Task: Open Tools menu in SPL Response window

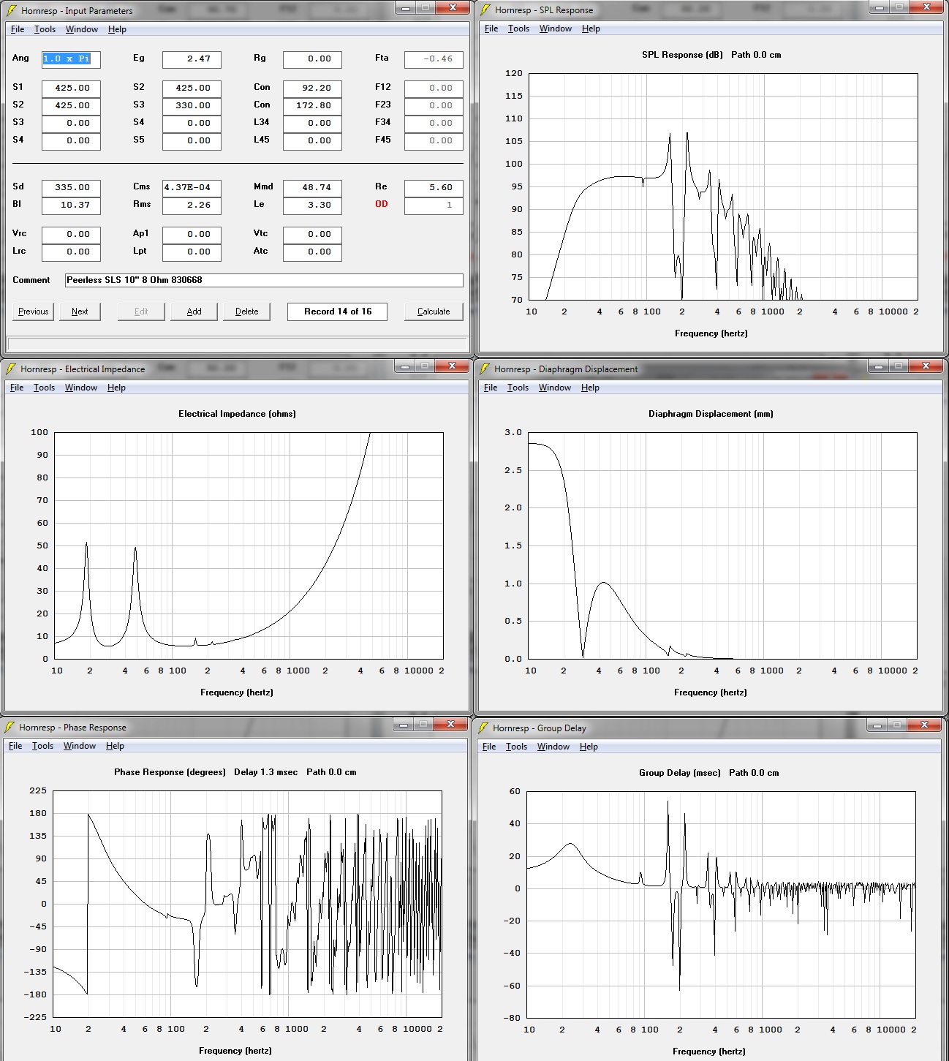Action: (x=518, y=29)
